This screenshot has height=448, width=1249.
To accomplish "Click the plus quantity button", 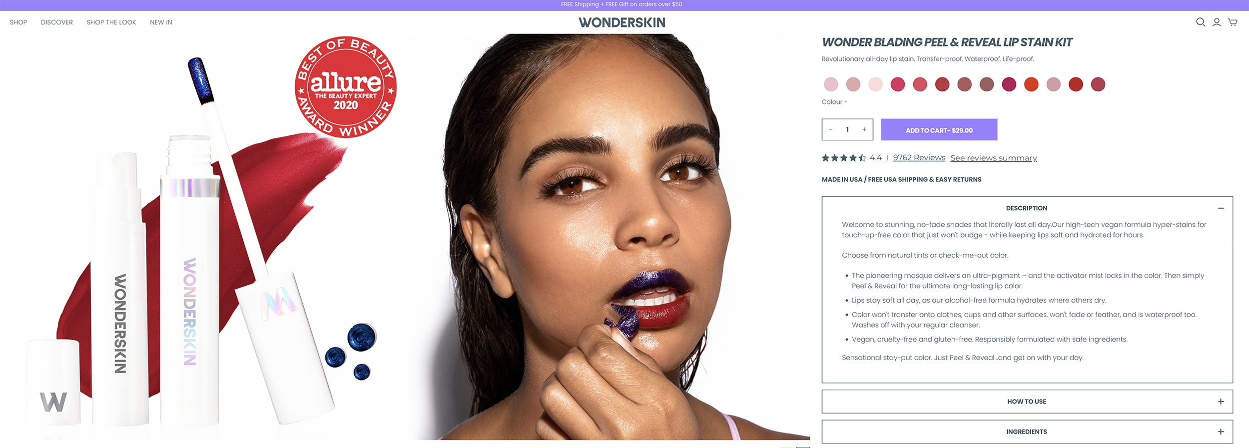I will [x=864, y=129].
